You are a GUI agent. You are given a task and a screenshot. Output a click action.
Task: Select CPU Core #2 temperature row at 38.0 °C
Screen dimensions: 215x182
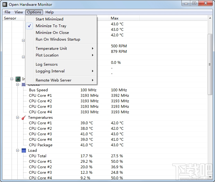[105, 129]
